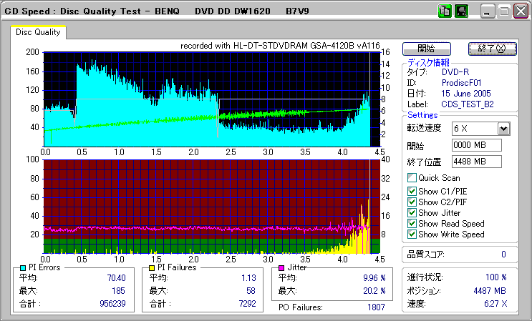Image resolution: width=532 pixels, height=321 pixels.
Task: Click the 終了位置 field showing 4488 MB
Action: point(477,162)
